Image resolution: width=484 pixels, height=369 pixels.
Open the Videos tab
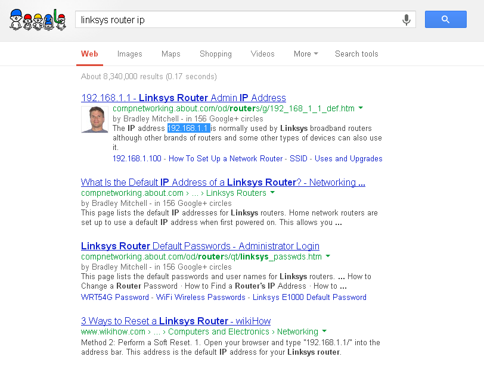pyautogui.click(x=262, y=54)
